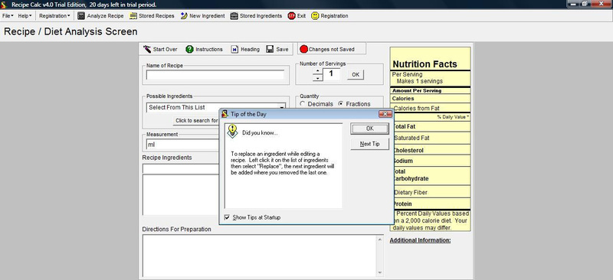613x280 pixels.
Task: Click OK in the Tip of the Day dialog
Action: [x=370, y=129]
